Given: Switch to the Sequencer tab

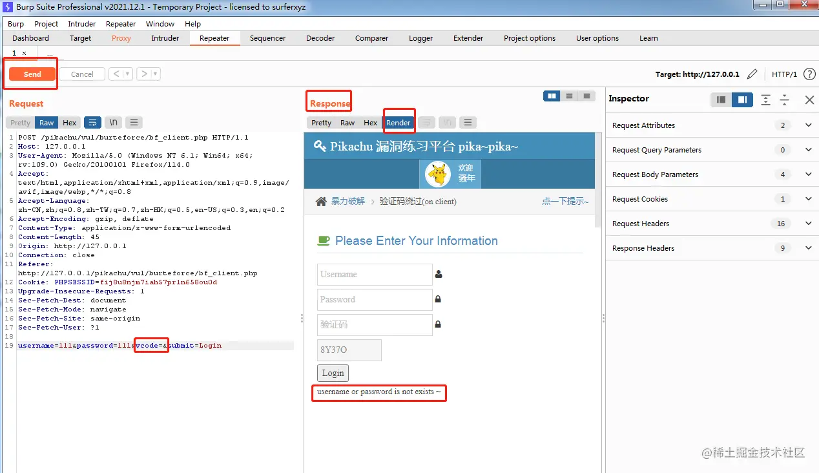Looking at the screenshot, I should (268, 38).
